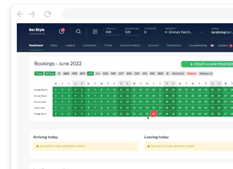This screenshot has width=233, height=169.
Task: Select Emma's Test H... property
Action: point(179,32)
